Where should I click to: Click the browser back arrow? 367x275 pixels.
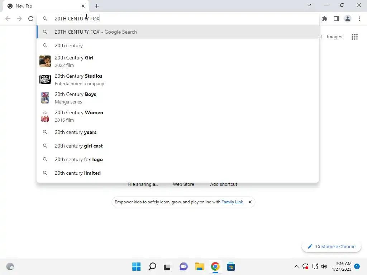click(x=8, y=19)
